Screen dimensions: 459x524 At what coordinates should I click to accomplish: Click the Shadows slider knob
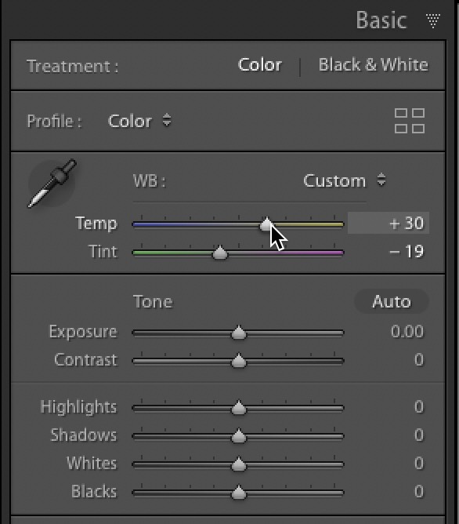[238, 436]
